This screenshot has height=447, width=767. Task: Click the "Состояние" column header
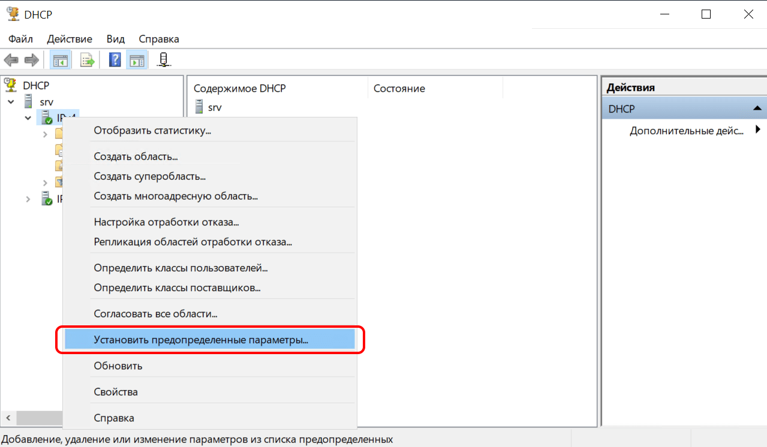(x=399, y=88)
